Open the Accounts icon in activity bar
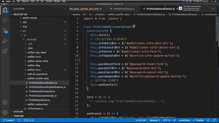The image size is (219, 123). pyautogui.click(x=5, y=102)
